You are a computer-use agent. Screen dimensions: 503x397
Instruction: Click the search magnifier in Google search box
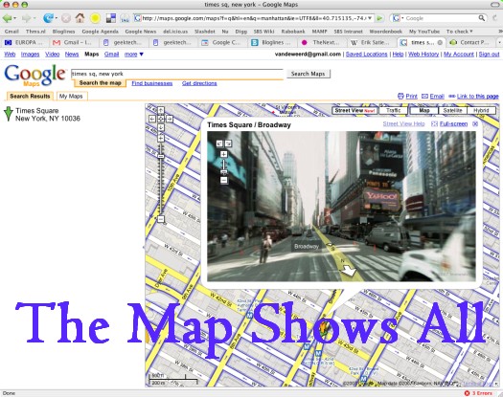coord(482,18)
